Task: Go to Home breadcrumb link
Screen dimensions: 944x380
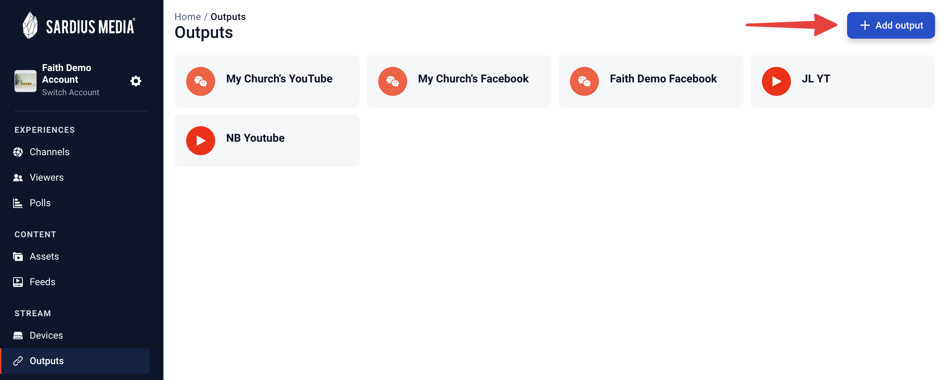Action: pyautogui.click(x=187, y=17)
